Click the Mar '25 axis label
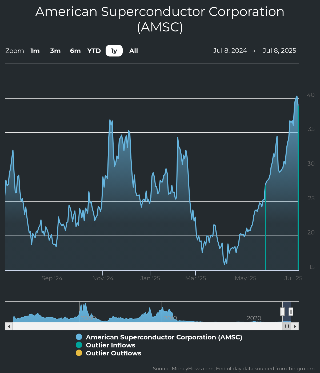 (x=196, y=278)
